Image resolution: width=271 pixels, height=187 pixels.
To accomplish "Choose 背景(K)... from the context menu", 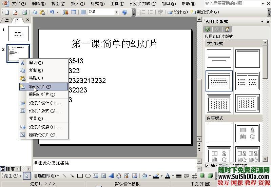I will tap(43, 119).
